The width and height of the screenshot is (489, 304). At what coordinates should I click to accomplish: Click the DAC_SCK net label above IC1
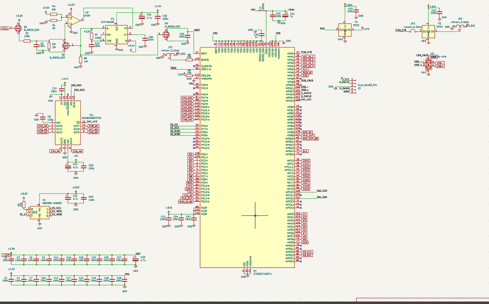(x=79, y=90)
